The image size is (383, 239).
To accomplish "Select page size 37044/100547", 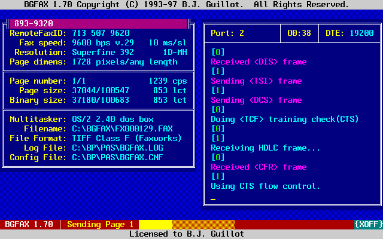I will coord(101,90).
